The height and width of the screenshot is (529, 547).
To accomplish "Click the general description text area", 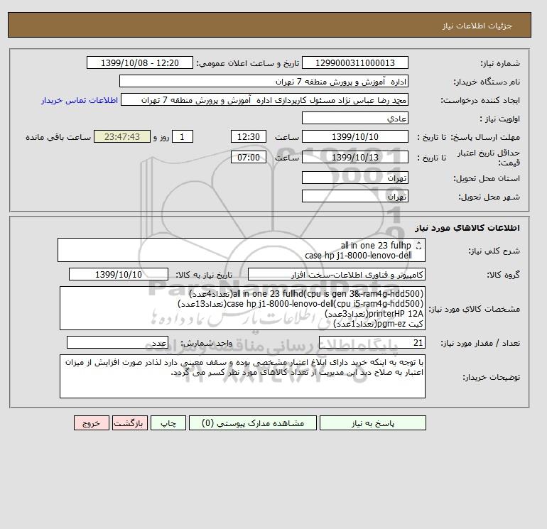I will (x=242, y=250).
